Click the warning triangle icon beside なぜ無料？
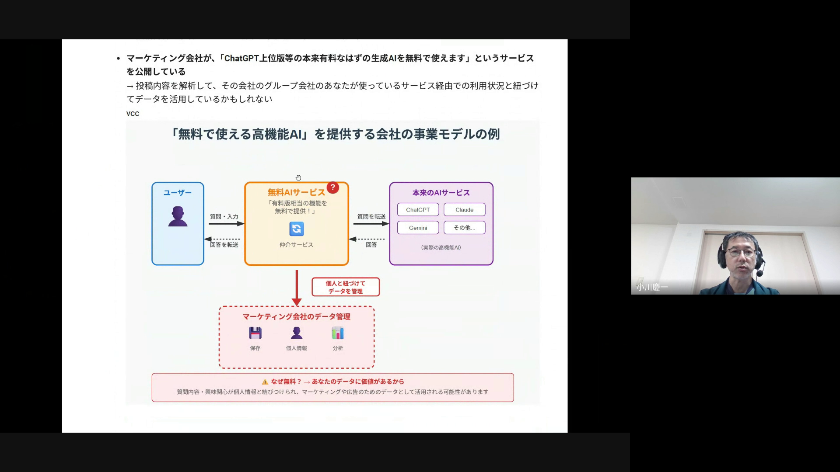 tap(265, 382)
